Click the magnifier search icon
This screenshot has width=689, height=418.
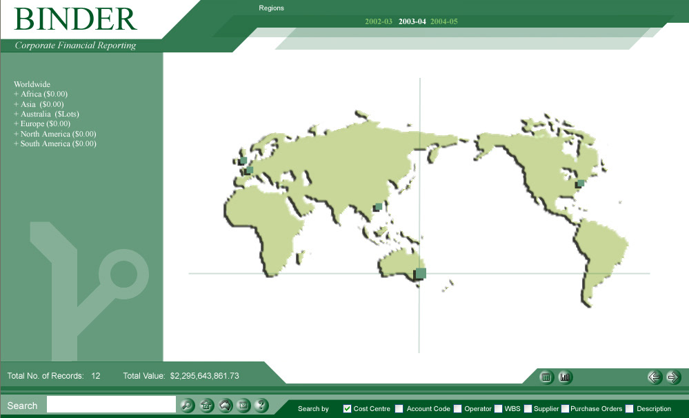click(x=188, y=406)
